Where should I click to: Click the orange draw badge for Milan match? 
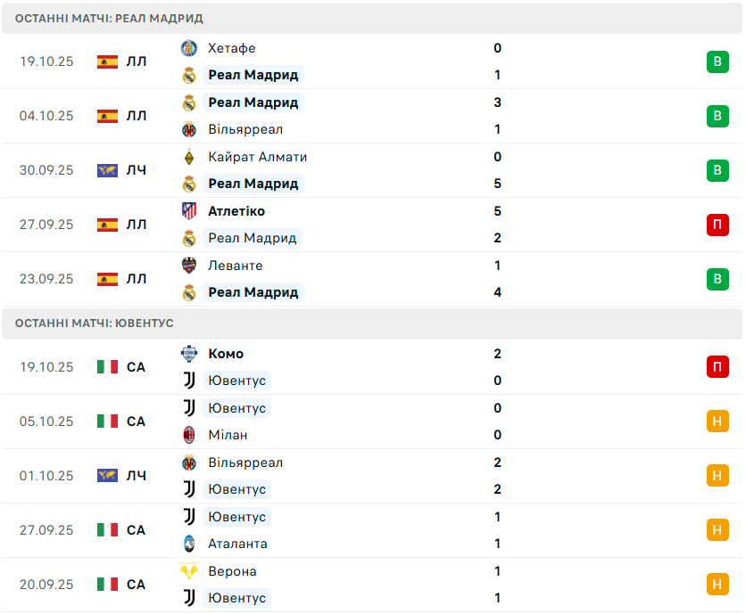click(717, 422)
